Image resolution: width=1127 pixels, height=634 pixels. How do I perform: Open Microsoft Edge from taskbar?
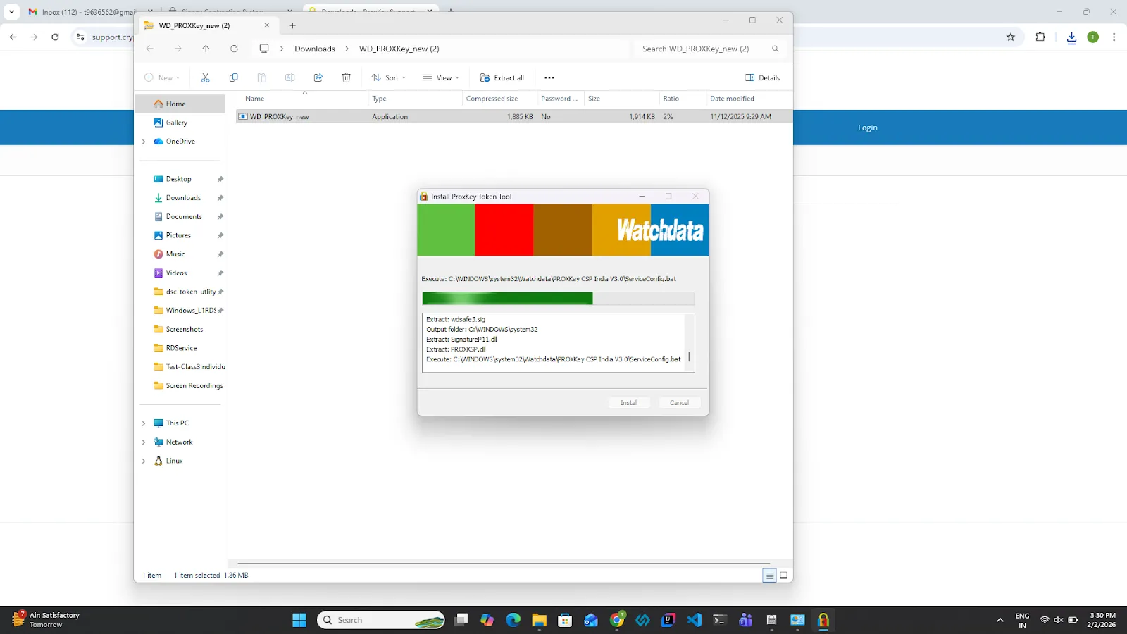click(x=513, y=620)
